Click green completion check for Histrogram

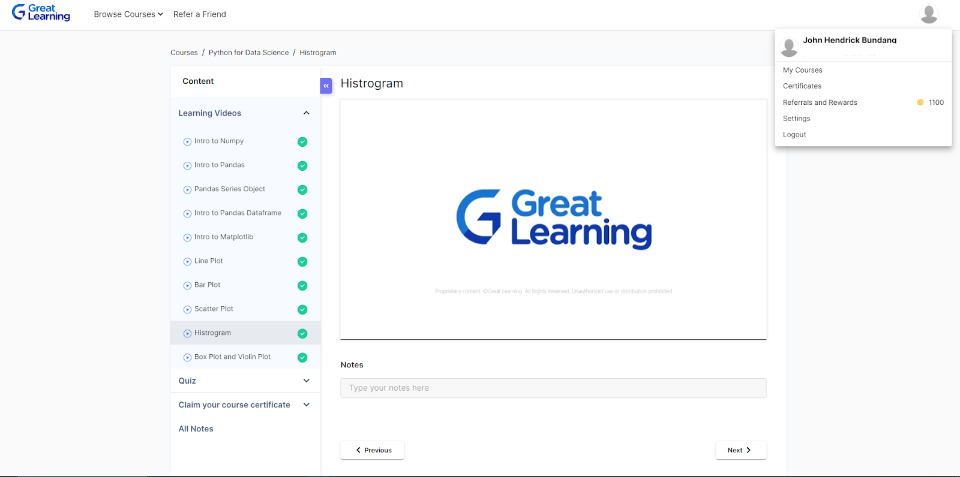pos(302,334)
